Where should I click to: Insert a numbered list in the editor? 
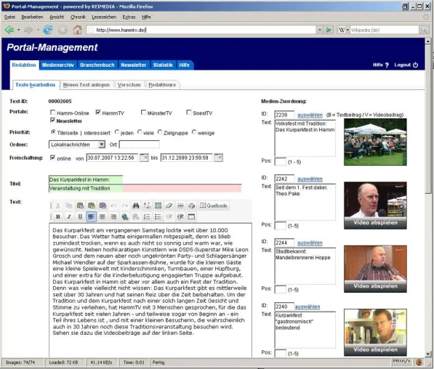click(x=147, y=216)
